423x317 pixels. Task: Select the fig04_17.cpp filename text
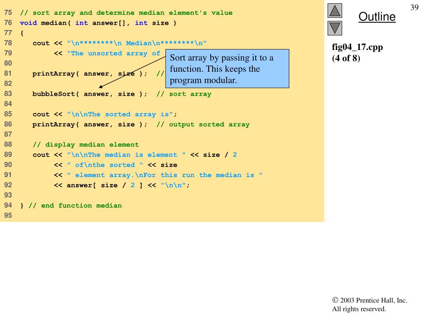pyautogui.click(x=357, y=47)
